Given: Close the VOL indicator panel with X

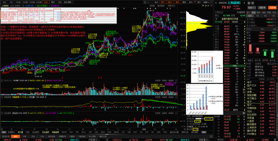Looking at the screenshot, I should pos(176,80).
